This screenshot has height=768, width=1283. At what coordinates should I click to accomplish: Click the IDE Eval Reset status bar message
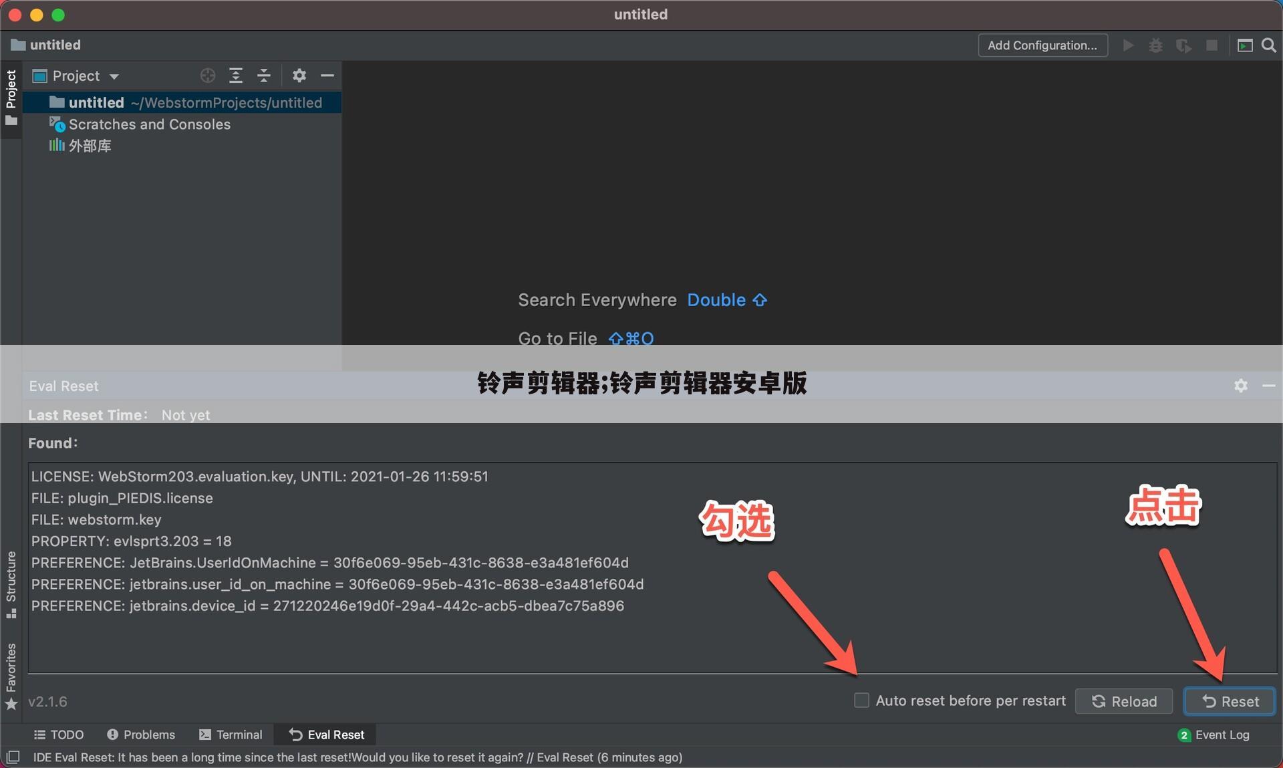[x=358, y=757]
